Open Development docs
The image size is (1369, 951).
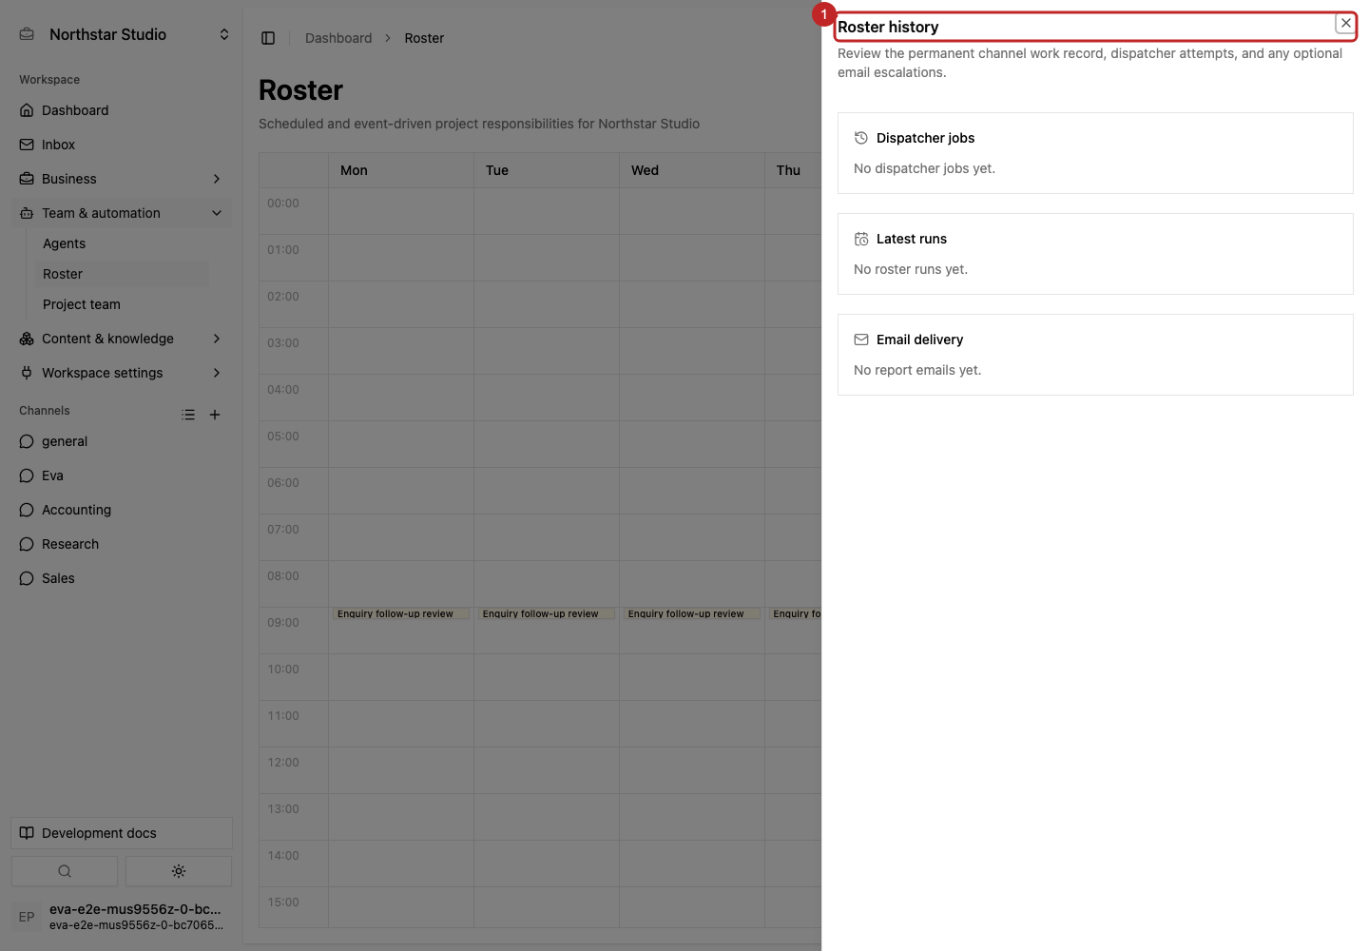(122, 833)
